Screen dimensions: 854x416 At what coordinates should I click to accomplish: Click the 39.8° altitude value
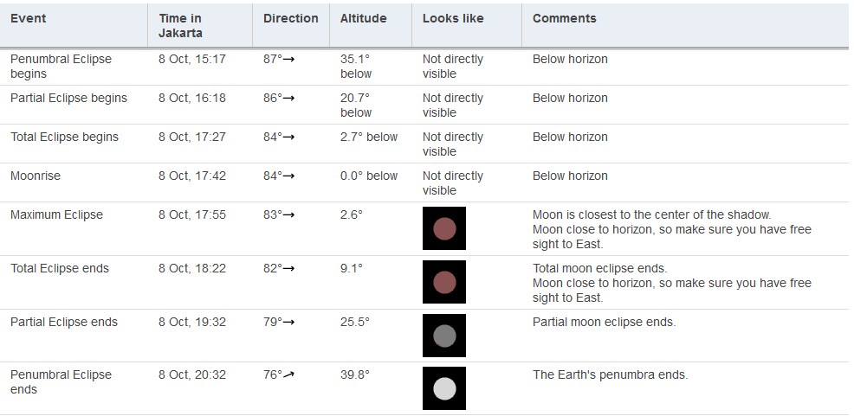(x=355, y=375)
